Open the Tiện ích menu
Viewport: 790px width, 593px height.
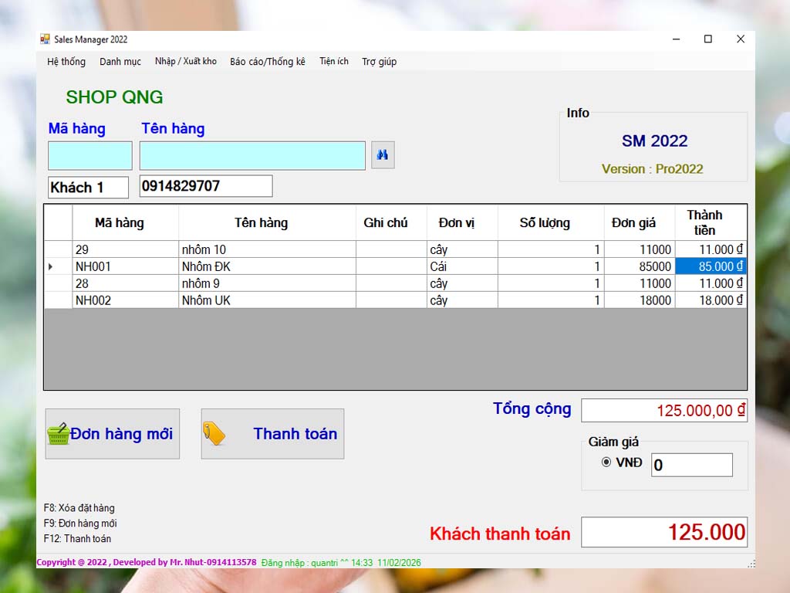point(334,62)
